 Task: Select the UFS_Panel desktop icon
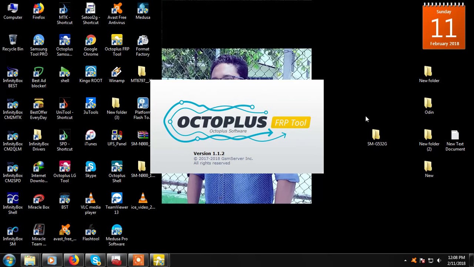117,138
